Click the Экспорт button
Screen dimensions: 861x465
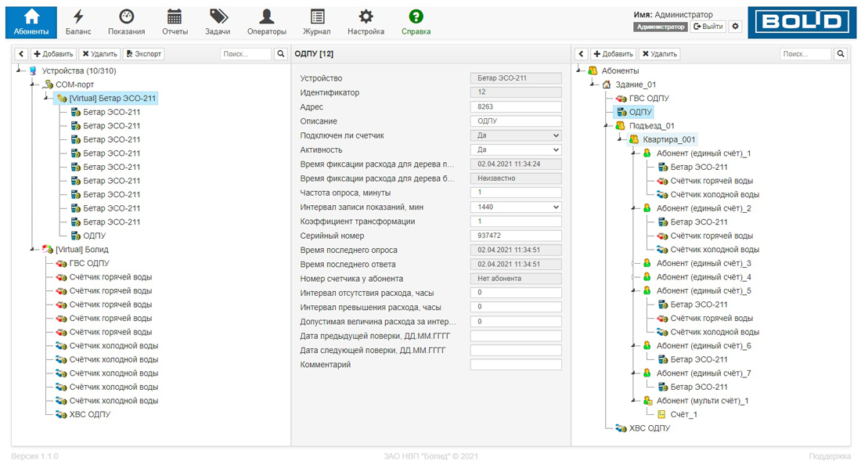[144, 54]
